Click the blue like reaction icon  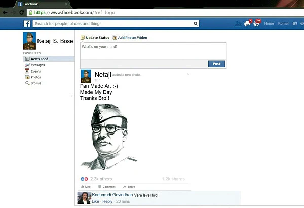point(83,179)
